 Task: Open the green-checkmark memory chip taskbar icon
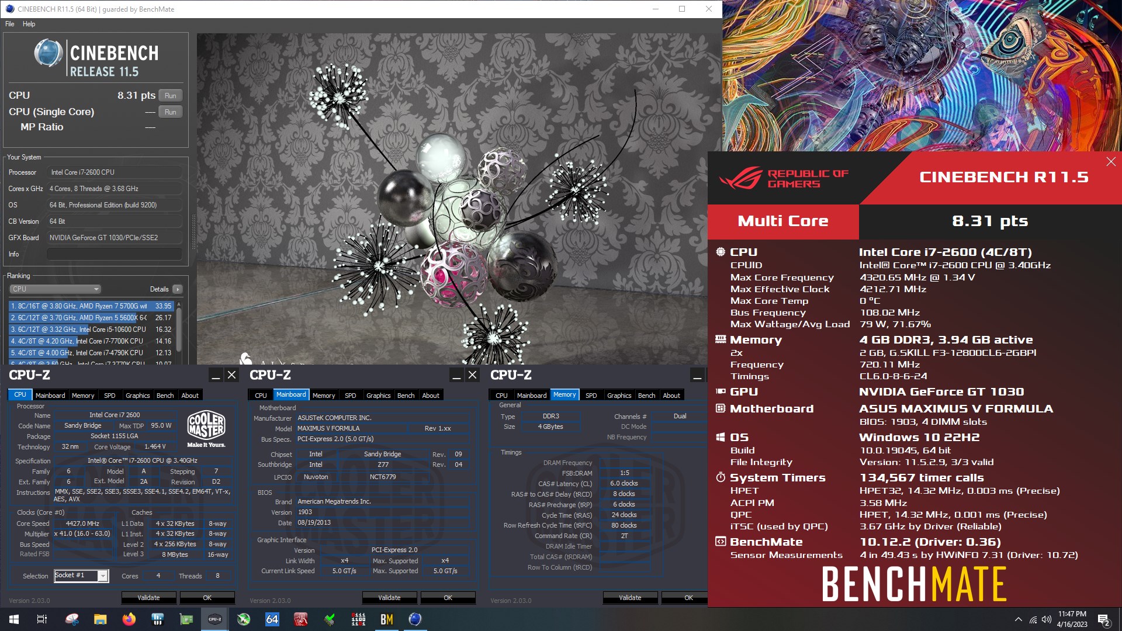tap(330, 619)
